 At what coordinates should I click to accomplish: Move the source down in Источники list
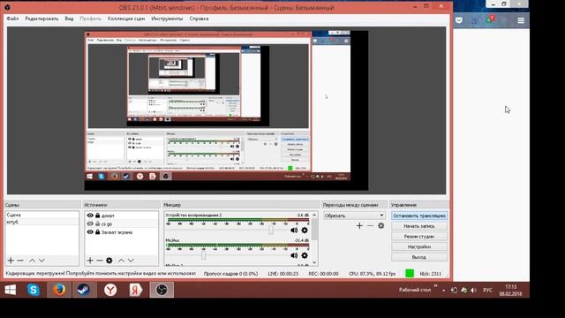click(x=131, y=261)
